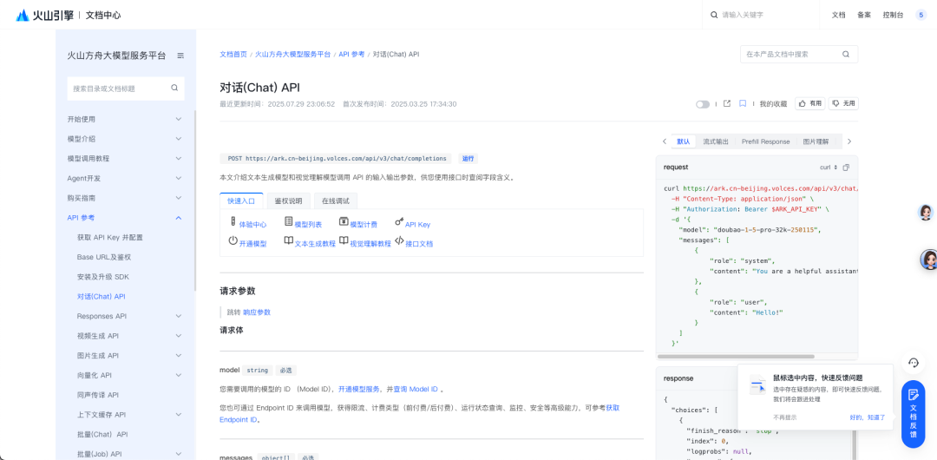Viewport: 937px width, 460px height.
Task: Focus the 搜索目录或文档标题 sidebar field
Action: pos(126,88)
